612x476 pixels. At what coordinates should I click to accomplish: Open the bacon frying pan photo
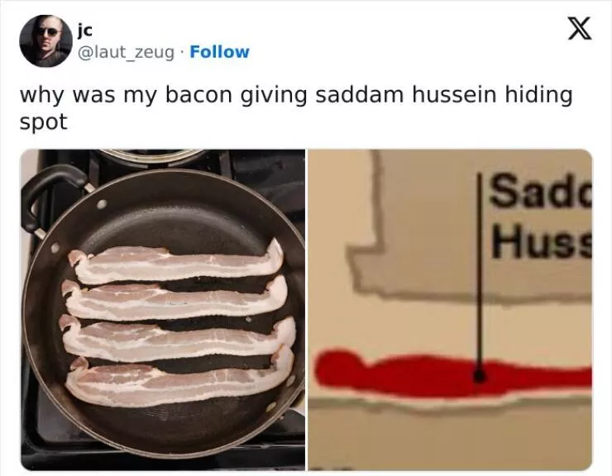tap(163, 309)
